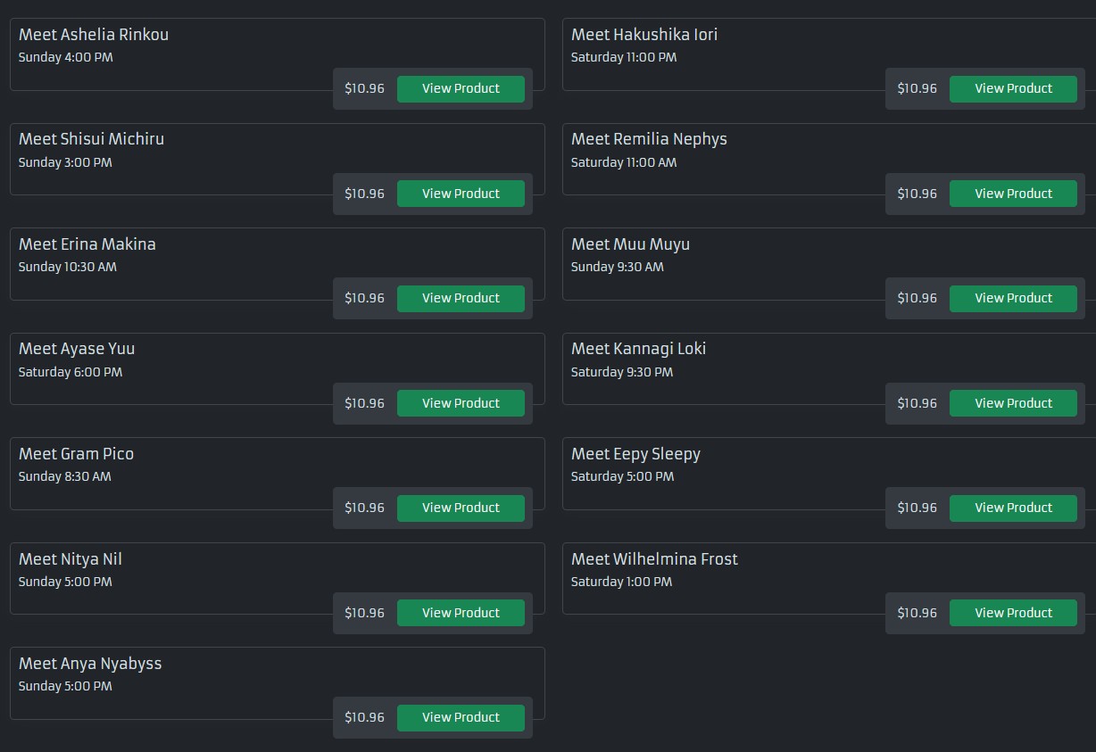View product for Meet Nitya Nil
This screenshot has width=1096, height=752.
[x=461, y=613]
